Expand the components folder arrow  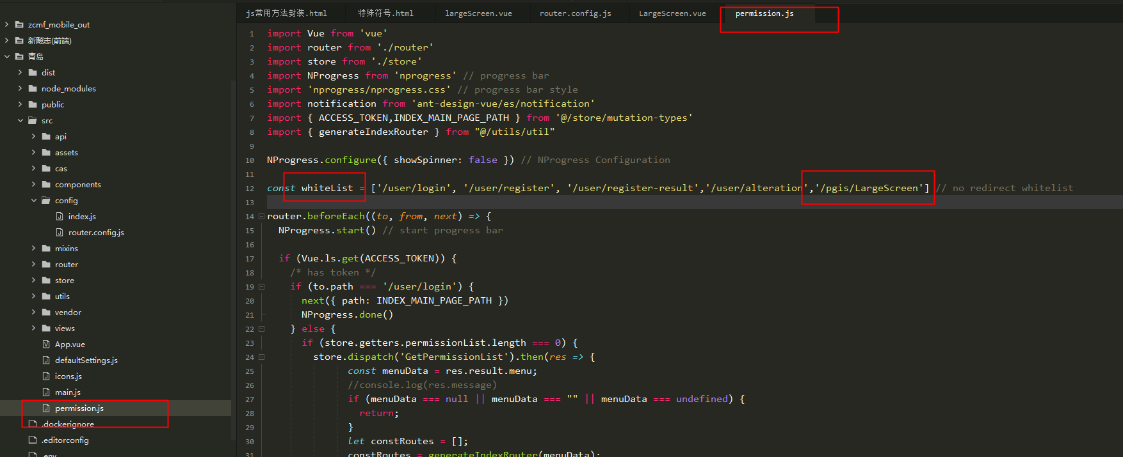pos(33,184)
